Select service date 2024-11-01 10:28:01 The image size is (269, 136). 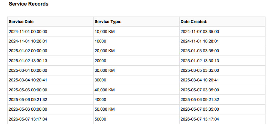[x=28, y=41]
